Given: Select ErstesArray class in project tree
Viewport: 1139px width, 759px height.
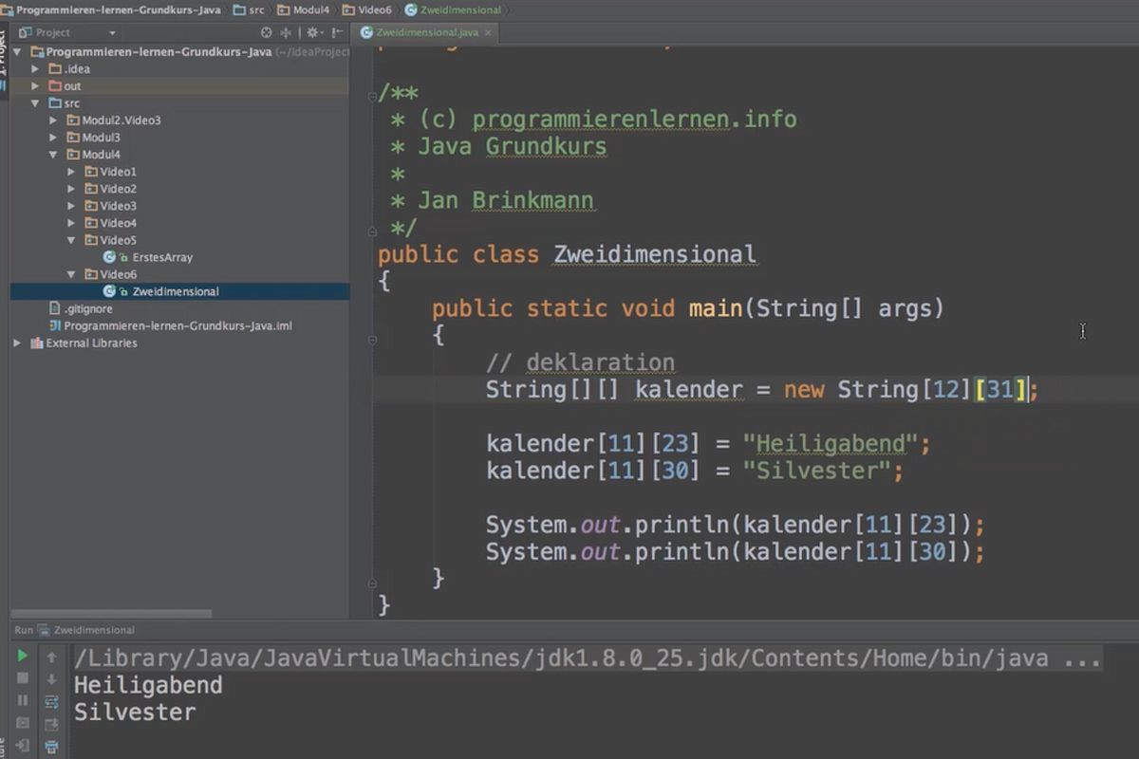Looking at the screenshot, I should pyautogui.click(x=162, y=257).
